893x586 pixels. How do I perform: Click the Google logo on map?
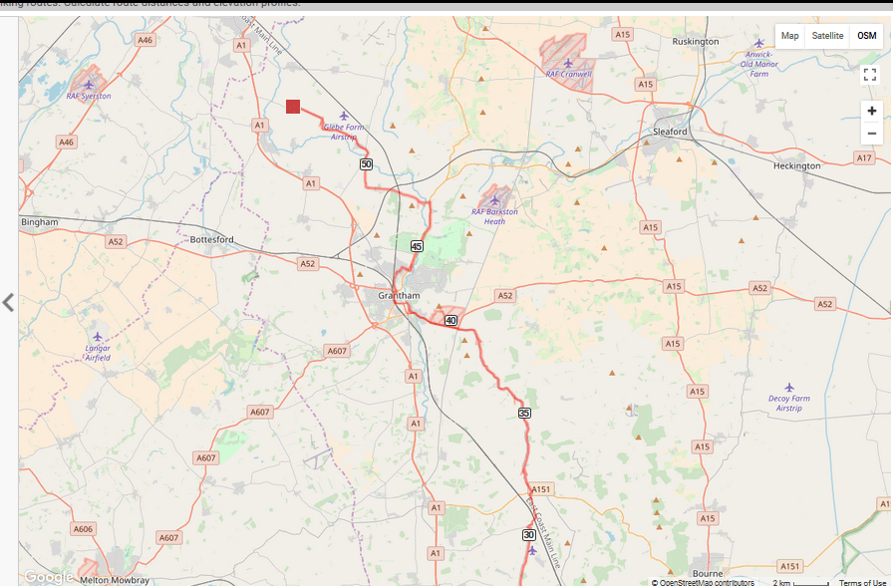click(x=49, y=576)
